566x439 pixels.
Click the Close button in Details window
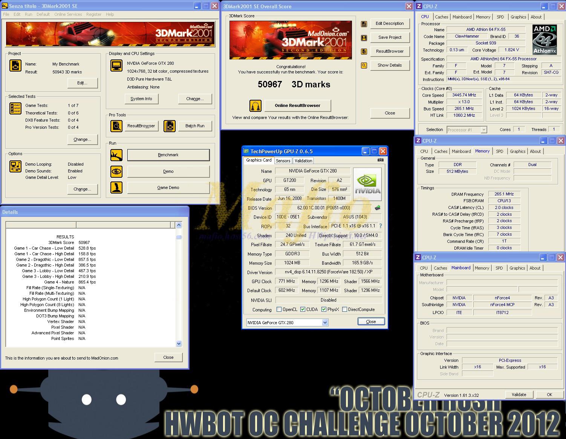168,357
